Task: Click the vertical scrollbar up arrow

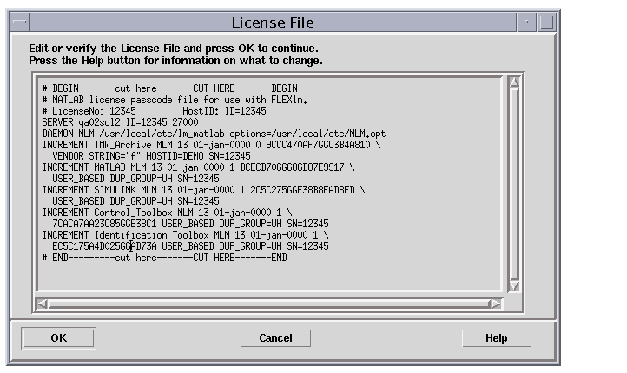Action: 514,82
